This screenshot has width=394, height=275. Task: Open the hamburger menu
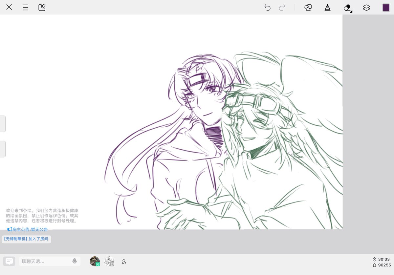pyautogui.click(x=26, y=7)
